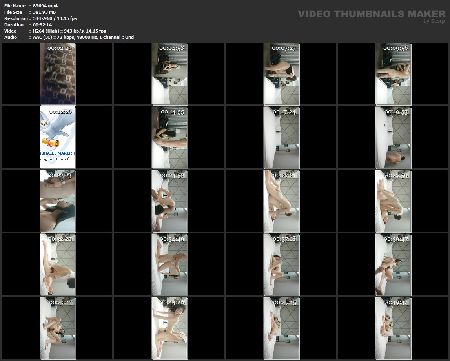Choose the thumbnail at 00:17:24
This screenshot has width=450, height=361.
coord(281,137)
